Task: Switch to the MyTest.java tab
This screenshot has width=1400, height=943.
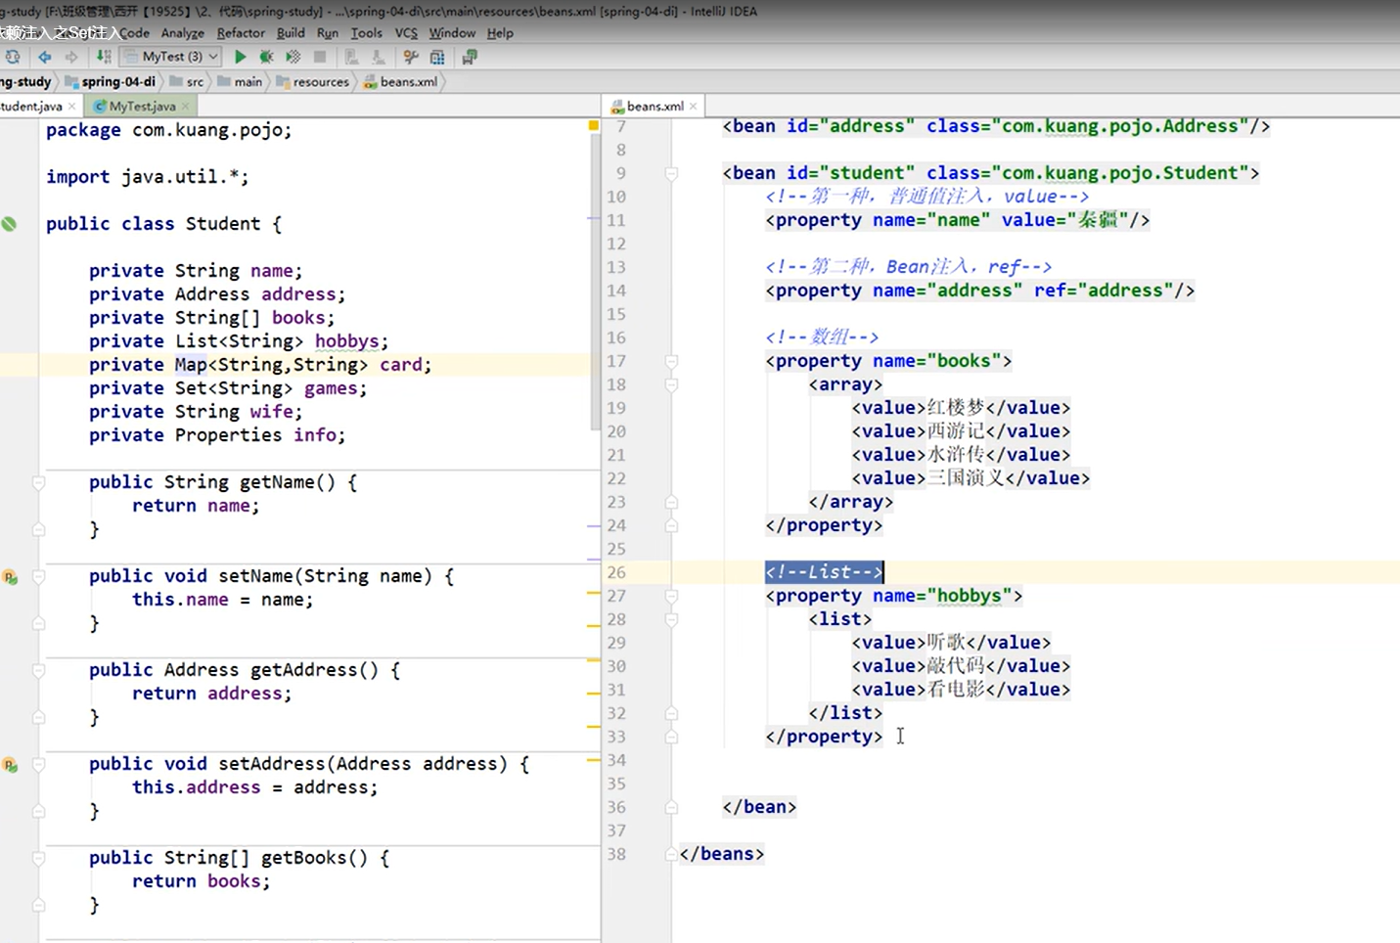Action: tap(142, 106)
